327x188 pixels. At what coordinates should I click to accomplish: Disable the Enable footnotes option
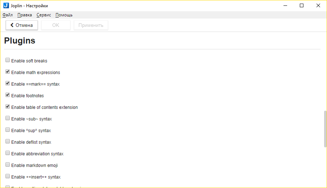point(8,95)
